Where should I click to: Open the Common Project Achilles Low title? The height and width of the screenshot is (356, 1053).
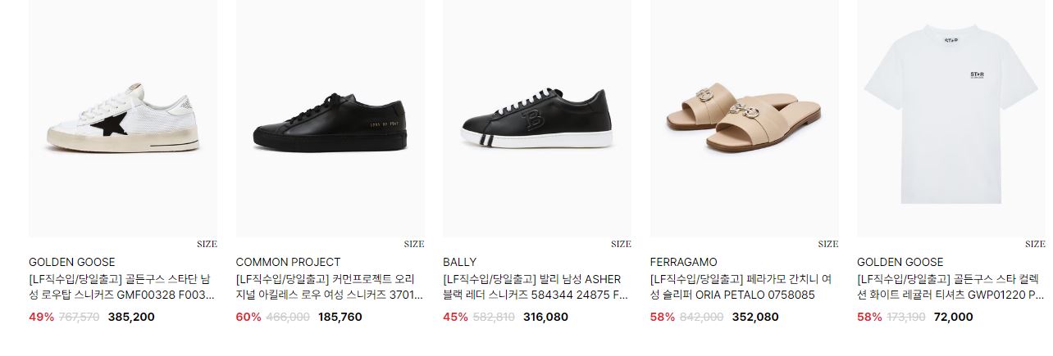click(329, 287)
